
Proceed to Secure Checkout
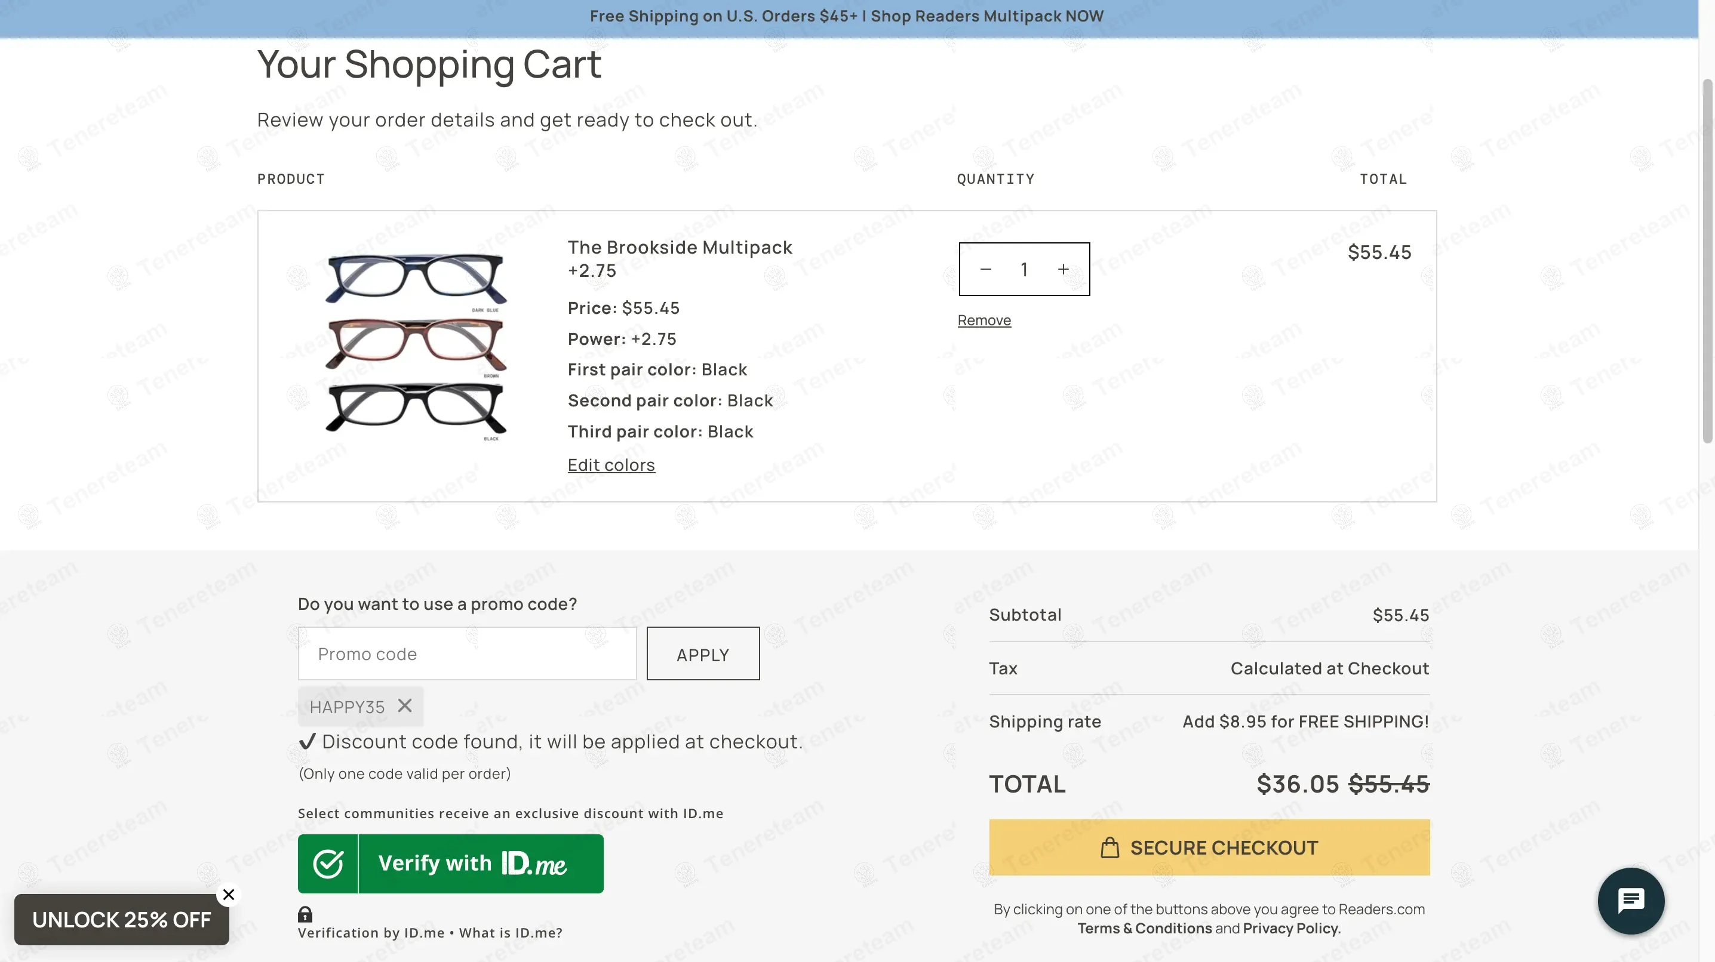[x=1209, y=847]
